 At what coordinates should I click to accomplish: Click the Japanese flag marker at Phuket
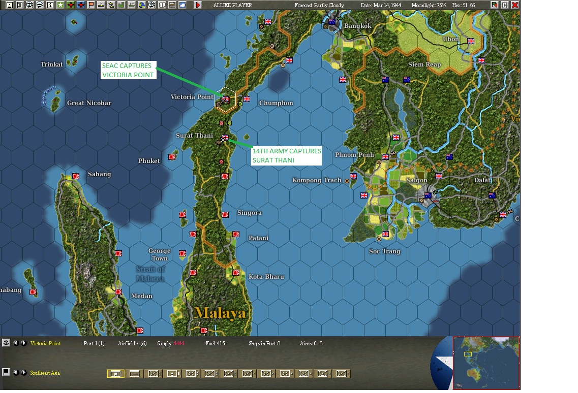click(x=171, y=157)
